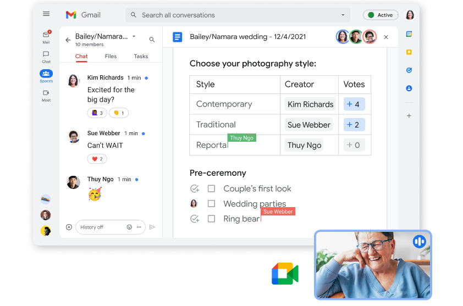
Task: Expand search options dropdown arrow
Action: pyautogui.click(x=343, y=15)
